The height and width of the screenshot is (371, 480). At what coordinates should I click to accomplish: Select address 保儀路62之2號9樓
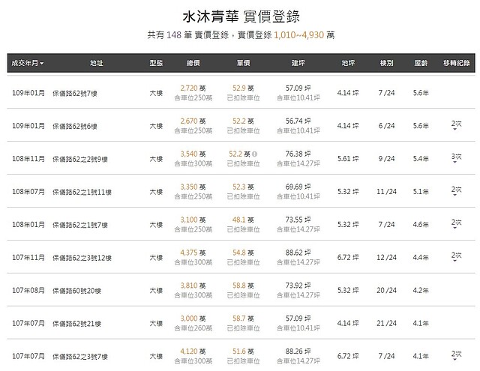[80, 159]
